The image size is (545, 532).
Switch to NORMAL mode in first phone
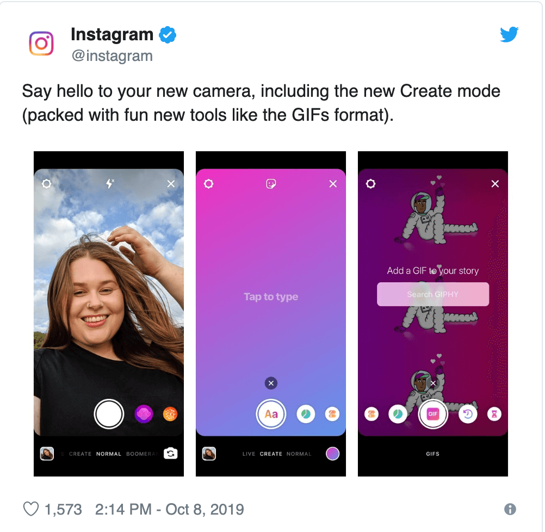[109, 454]
